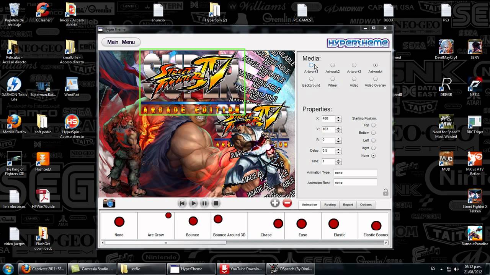Select the Video media option
490x275 pixels.
[x=354, y=79]
